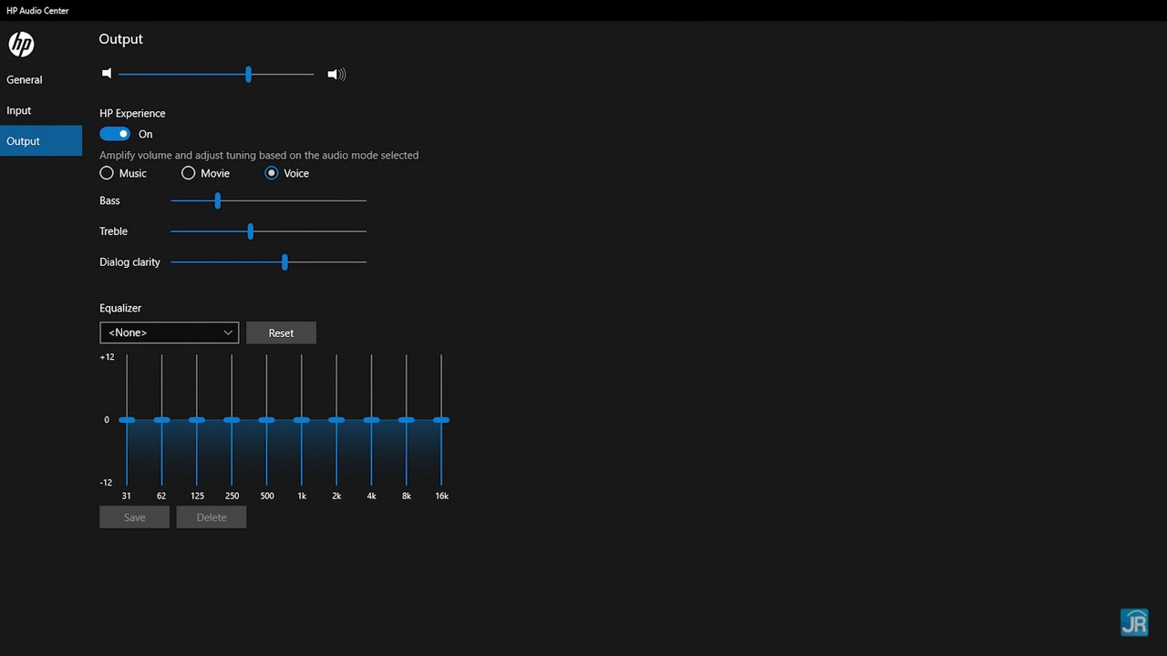Click the Treble slider handle

pyautogui.click(x=251, y=231)
